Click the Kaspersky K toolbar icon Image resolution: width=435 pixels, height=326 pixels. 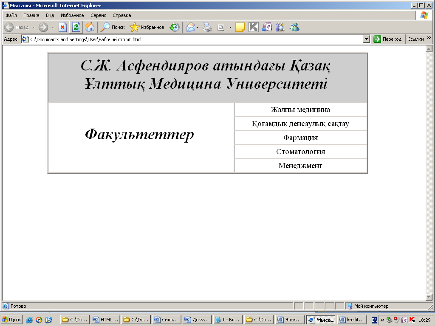coord(254,27)
